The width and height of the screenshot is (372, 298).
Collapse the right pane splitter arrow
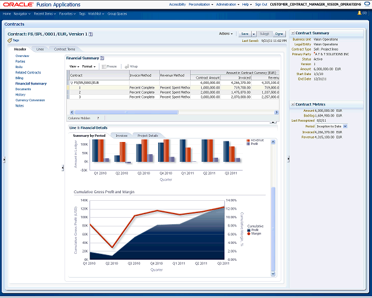click(288, 159)
